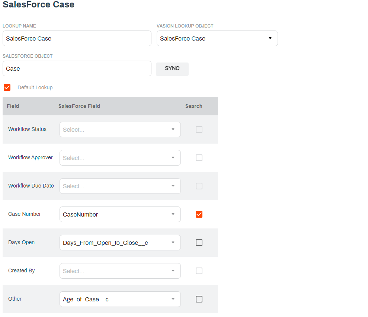The height and width of the screenshot is (317, 368).
Task: Click the Other field label
Action: [x=15, y=299]
